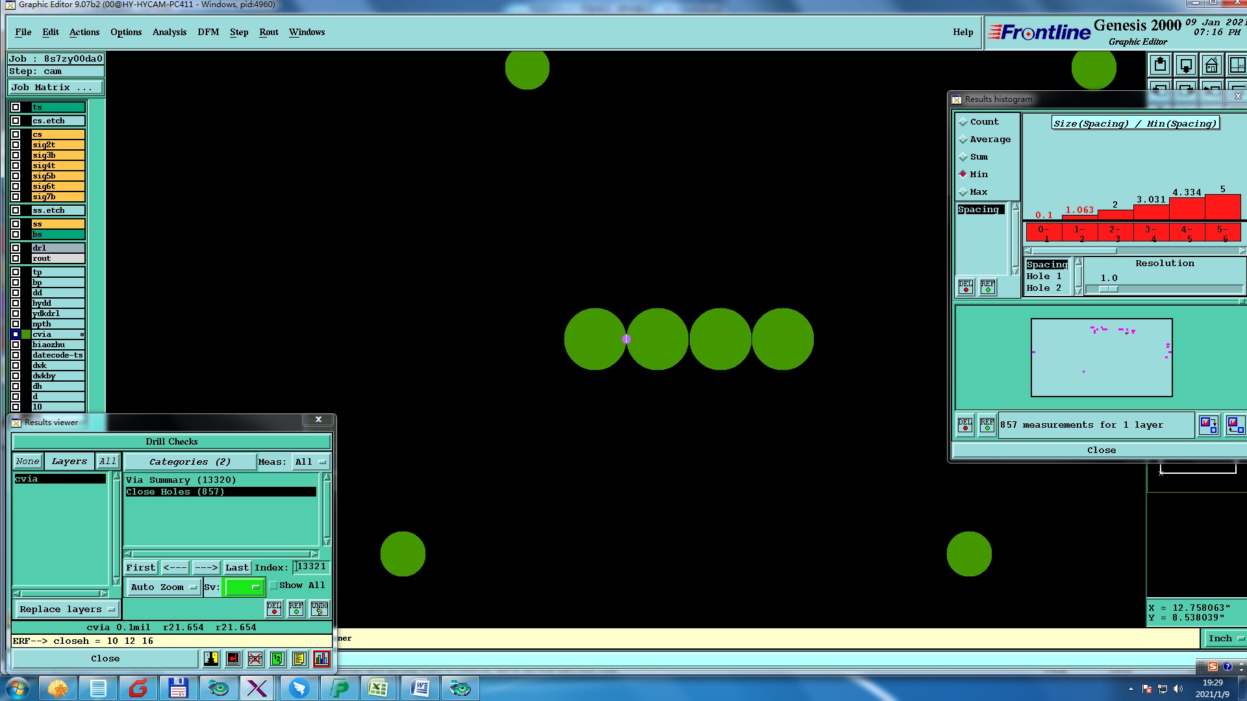Screen dimensions: 1247x701
Task: Open the DFM menu
Action: [208, 32]
